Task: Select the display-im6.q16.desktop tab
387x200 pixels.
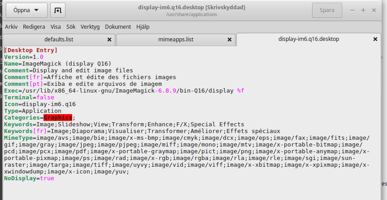Action: (x=309, y=39)
